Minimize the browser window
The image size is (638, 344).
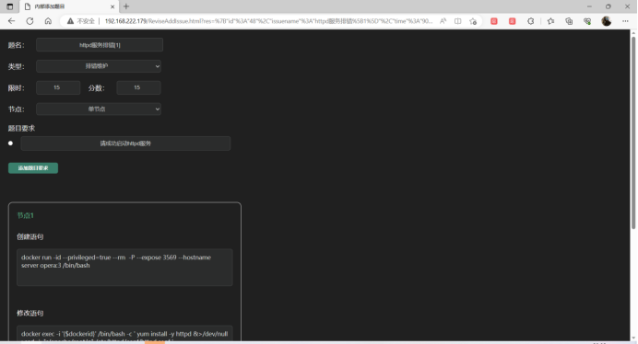589,6
